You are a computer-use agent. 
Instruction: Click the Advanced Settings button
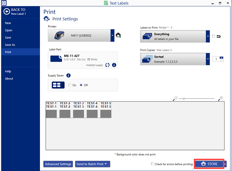coord(58,164)
